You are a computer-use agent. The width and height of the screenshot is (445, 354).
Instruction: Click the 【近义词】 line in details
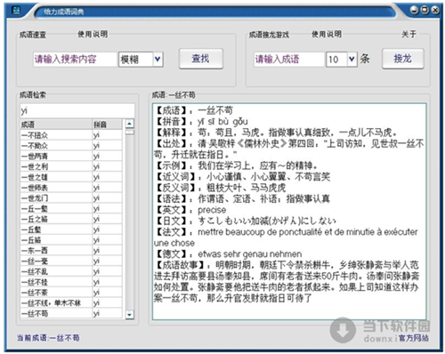242,177
